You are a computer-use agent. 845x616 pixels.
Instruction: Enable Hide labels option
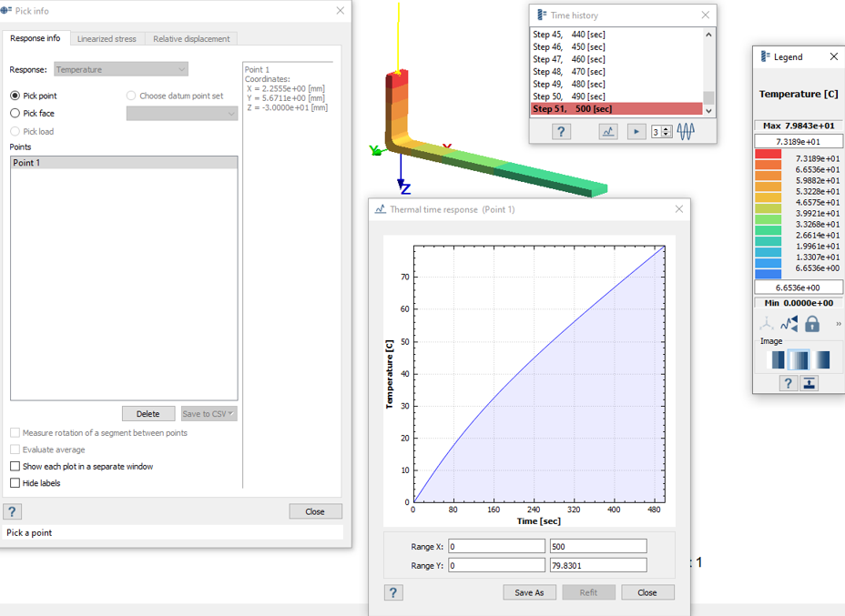click(x=14, y=482)
